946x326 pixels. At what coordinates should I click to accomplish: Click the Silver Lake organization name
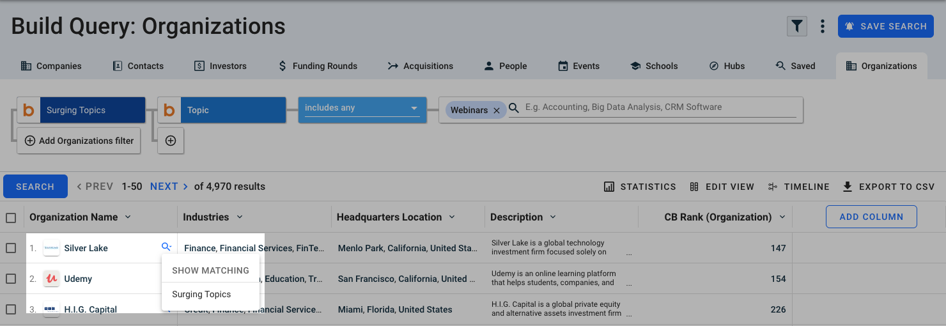pos(86,248)
